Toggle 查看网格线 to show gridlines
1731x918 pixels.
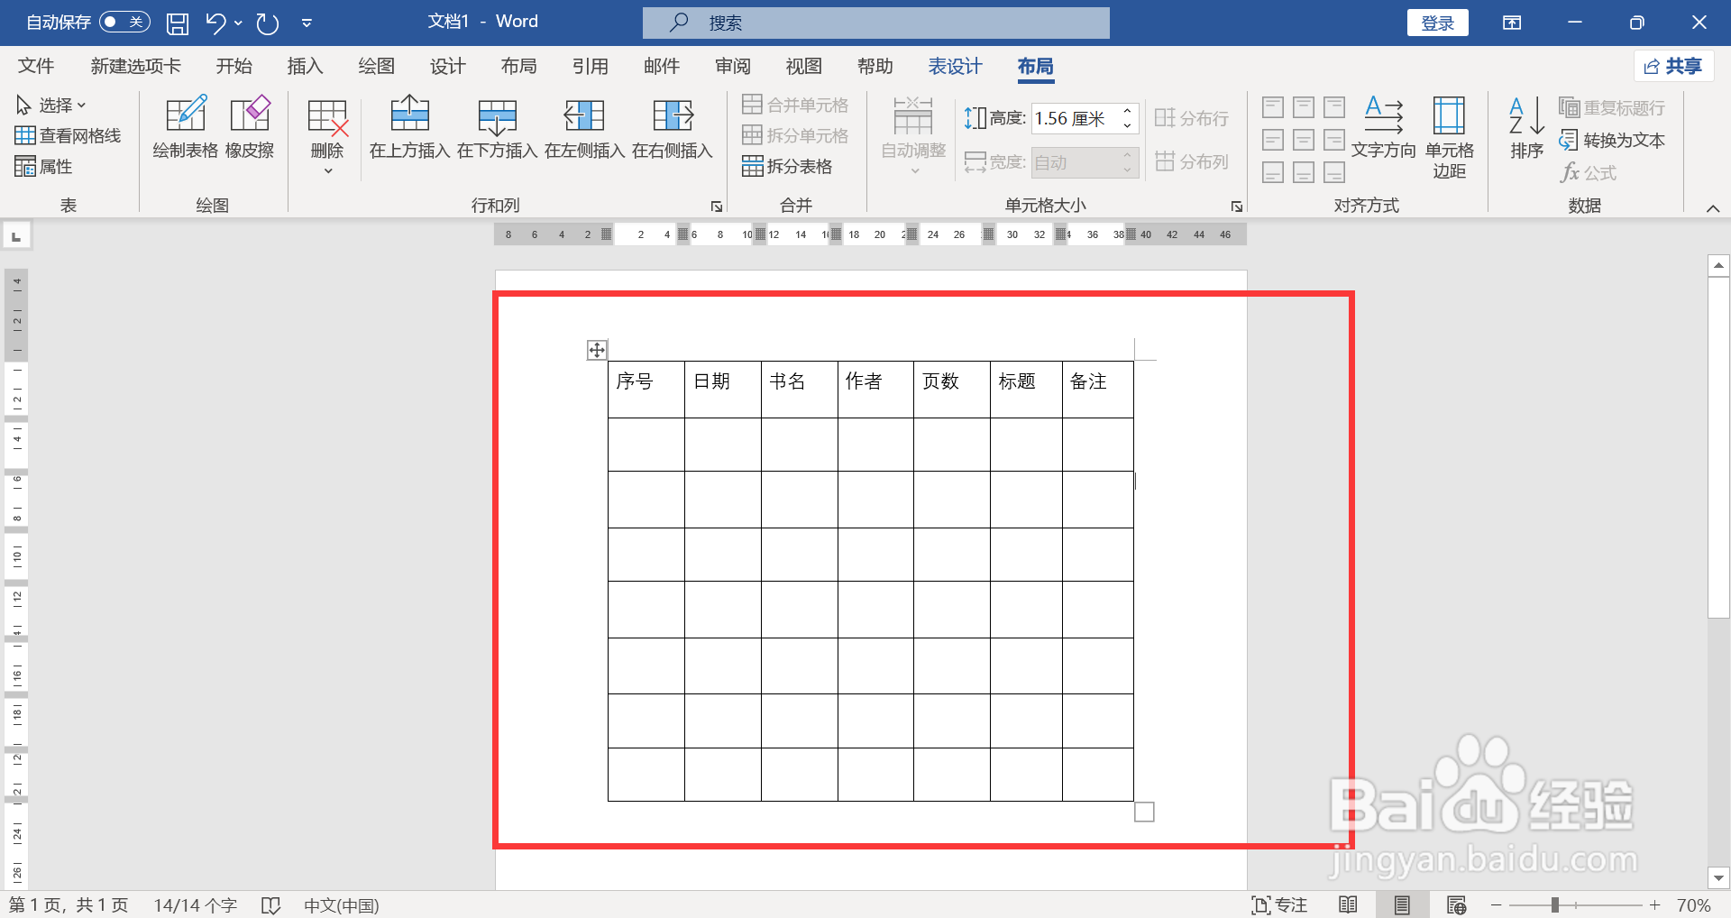point(68,134)
